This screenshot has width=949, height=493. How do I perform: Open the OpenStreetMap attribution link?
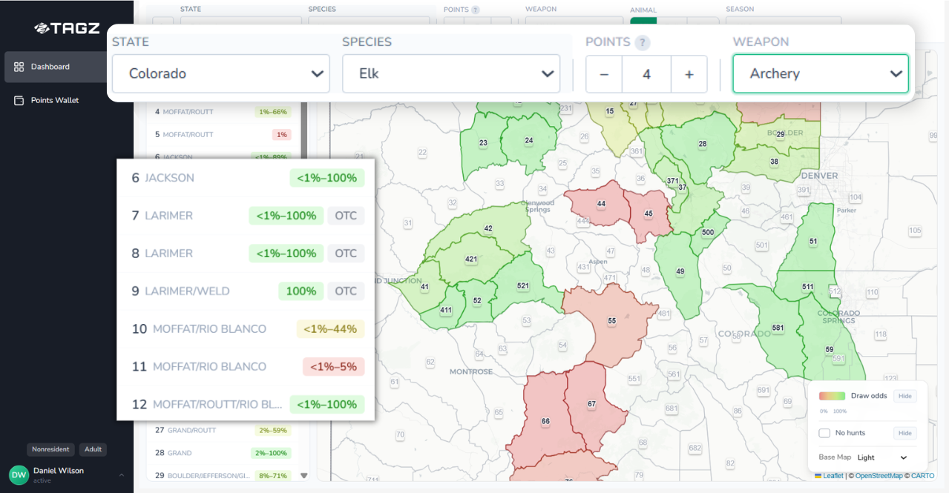click(x=879, y=476)
